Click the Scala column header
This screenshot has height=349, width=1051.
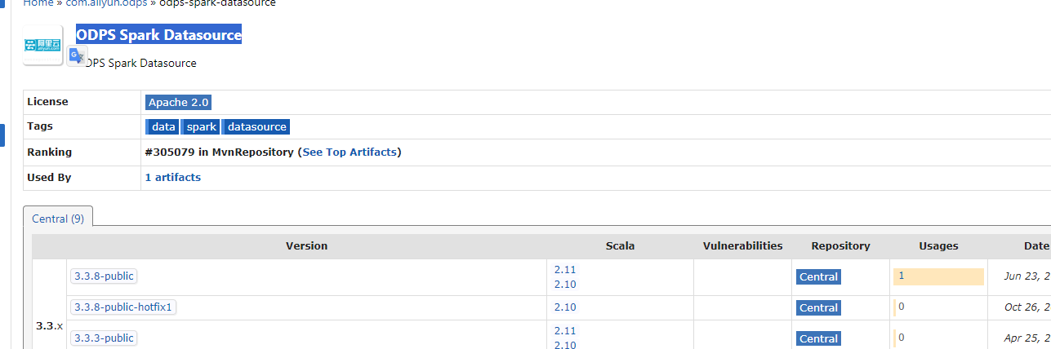(620, 246)
